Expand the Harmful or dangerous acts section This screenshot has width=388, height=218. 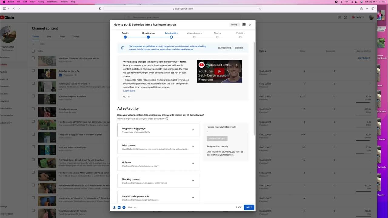(x=158, y=197)
